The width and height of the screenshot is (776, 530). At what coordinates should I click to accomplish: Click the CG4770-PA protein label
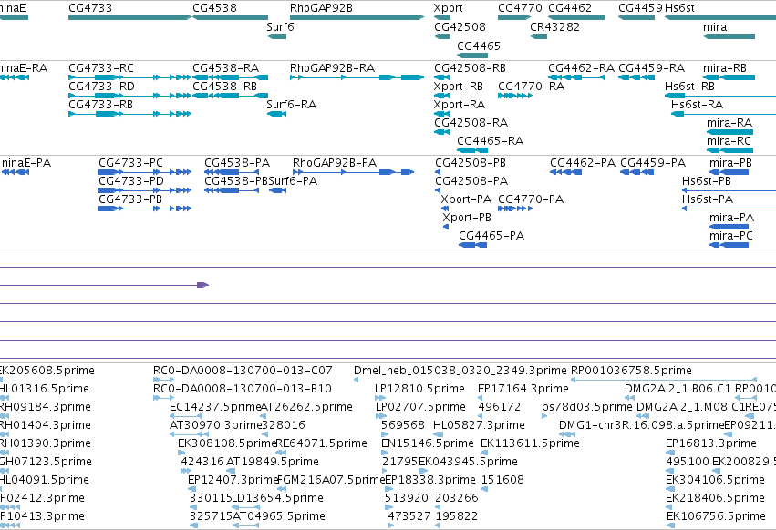pyautogui.click(x=531, y=199)
